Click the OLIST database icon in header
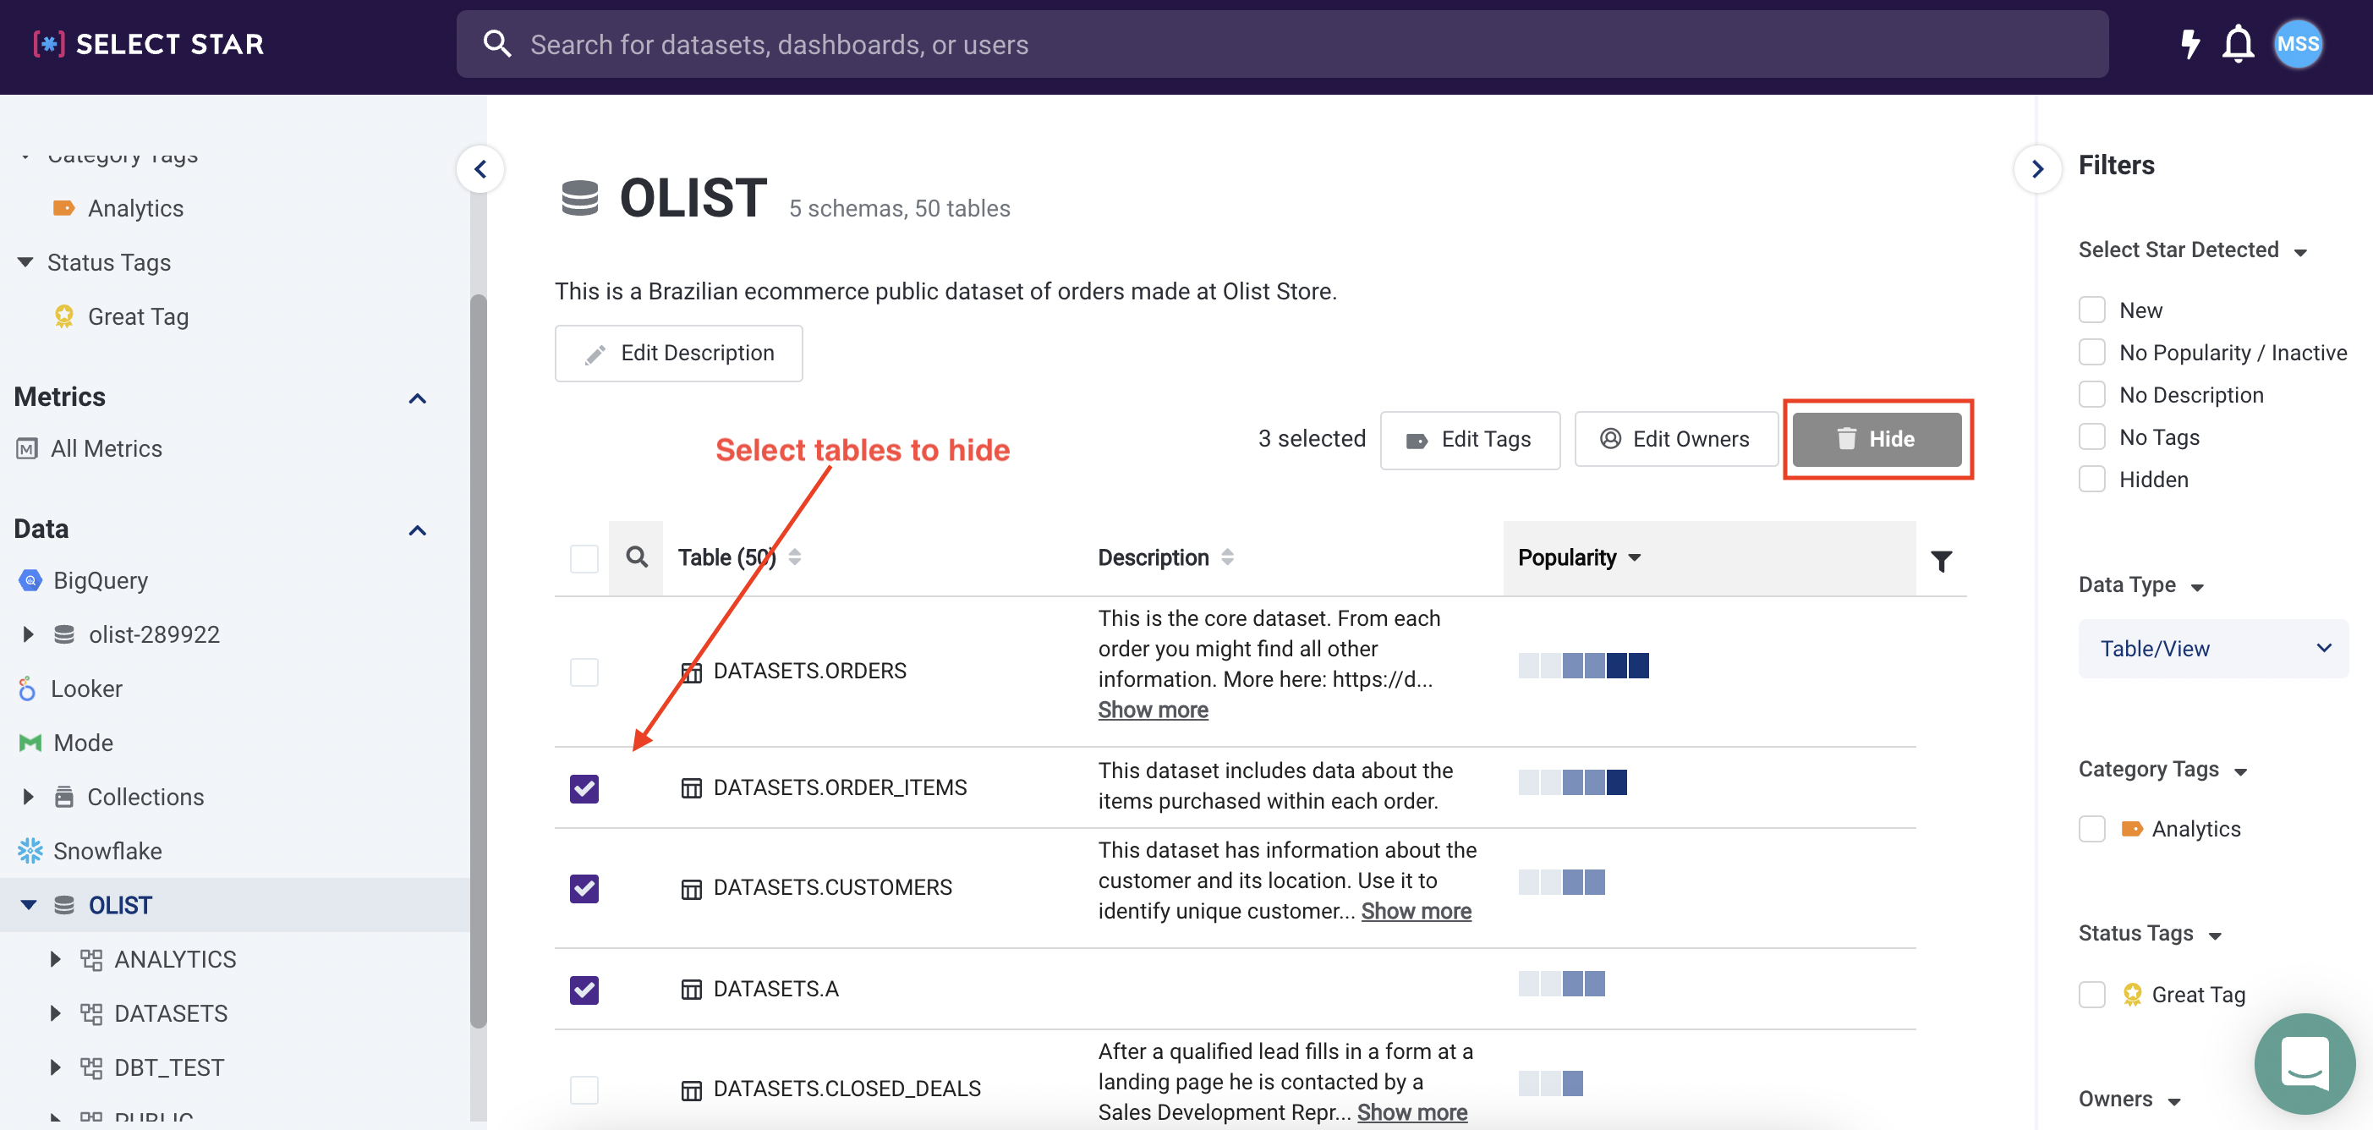Screen dimensions: 2373x1130 tap(579, 198)
